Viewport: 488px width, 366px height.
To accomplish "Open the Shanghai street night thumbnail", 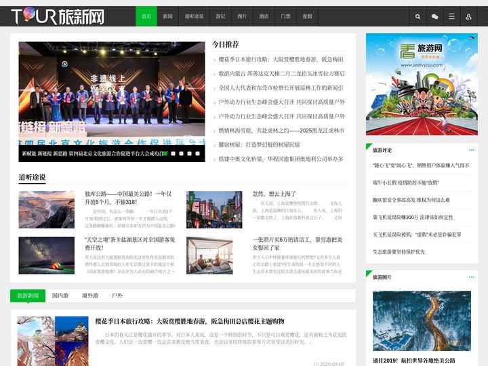I will click(214, 209).
